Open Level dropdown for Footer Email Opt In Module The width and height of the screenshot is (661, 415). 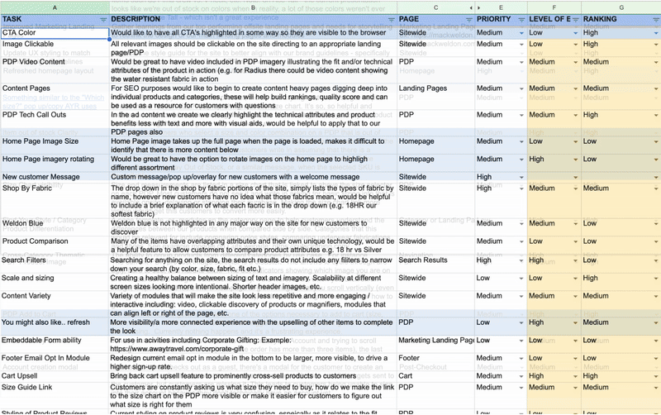[575, 358]
